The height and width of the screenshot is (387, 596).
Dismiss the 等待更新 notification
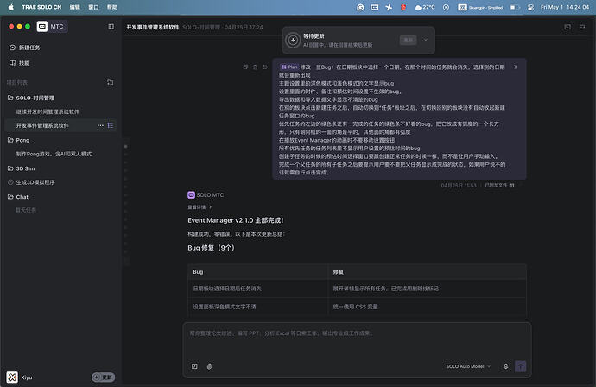(426, 40)
